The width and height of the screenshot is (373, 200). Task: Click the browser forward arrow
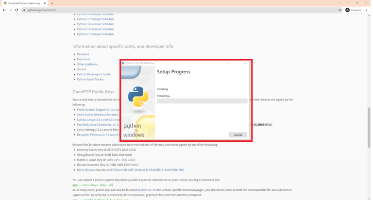pyautogui.click(x=11, y=10)
